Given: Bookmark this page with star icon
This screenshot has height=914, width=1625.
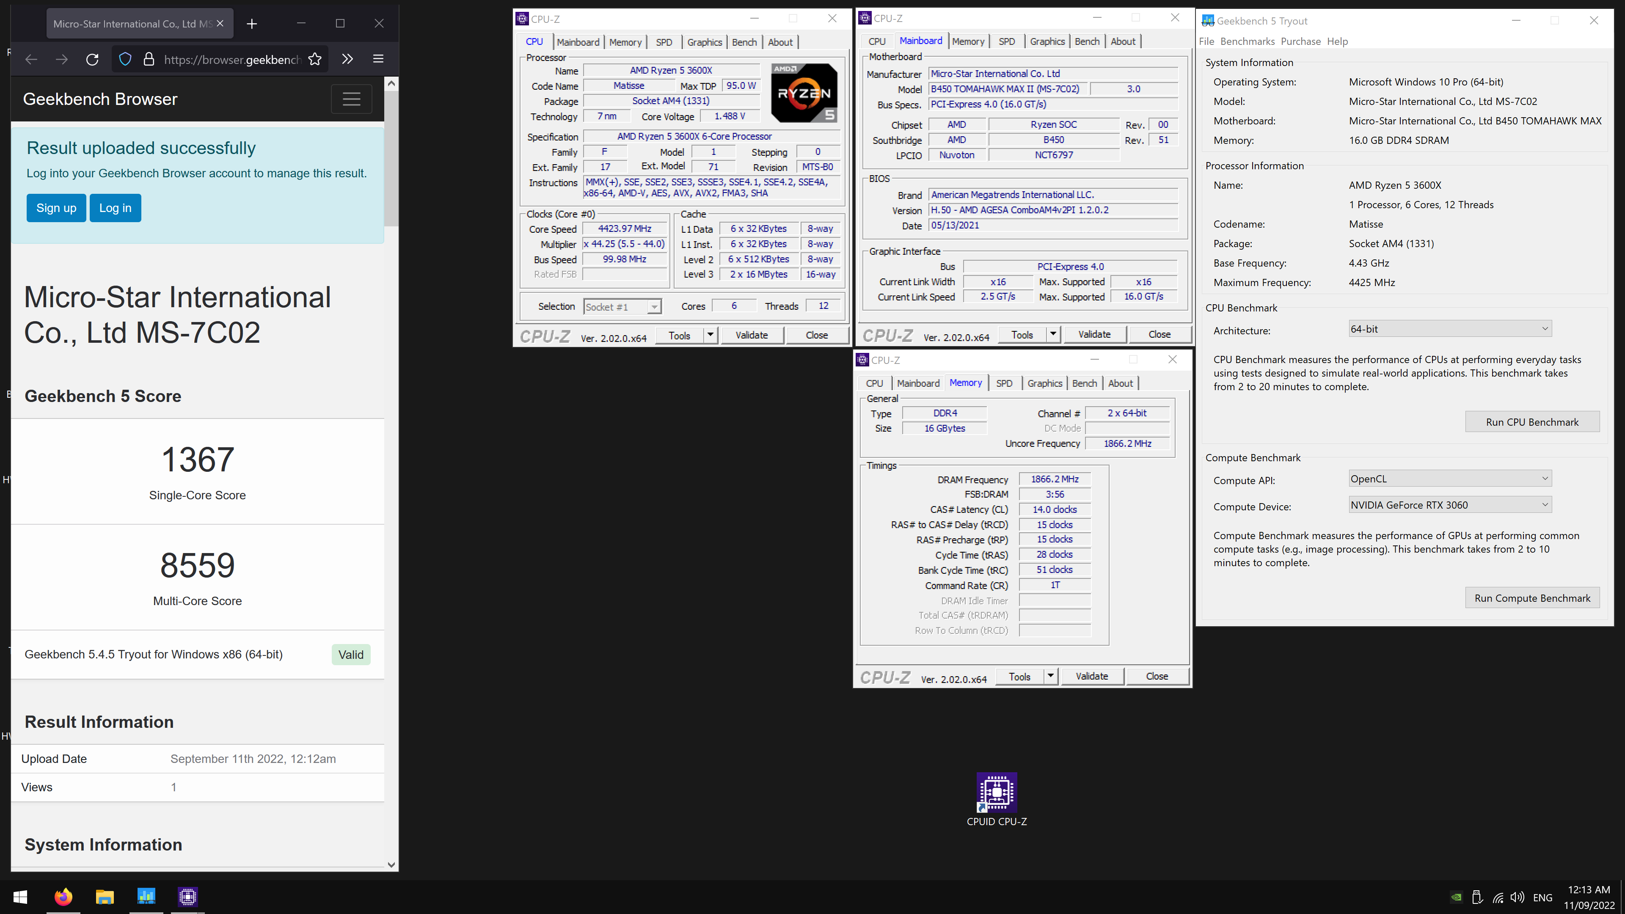Looking at the screenshot, I should click(x=315, y=59).
